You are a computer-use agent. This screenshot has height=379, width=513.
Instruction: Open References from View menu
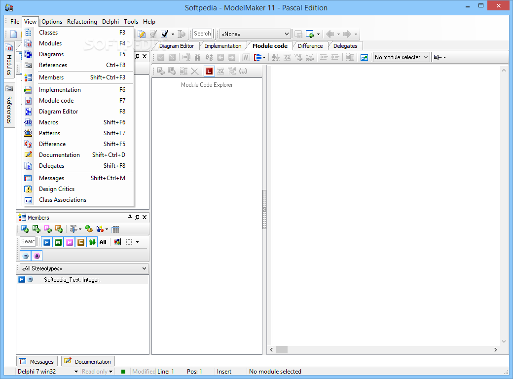(x=78, y=65)
